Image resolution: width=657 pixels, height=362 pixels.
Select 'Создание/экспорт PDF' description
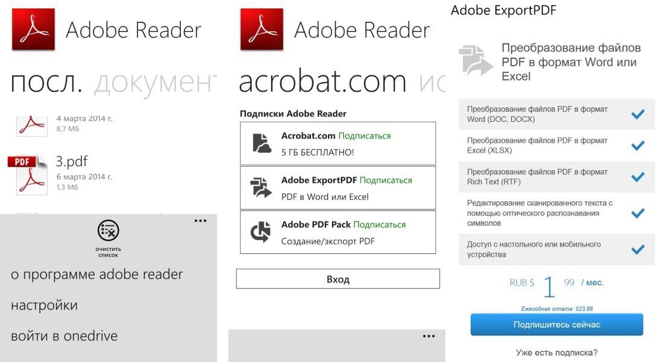[328, 241]
